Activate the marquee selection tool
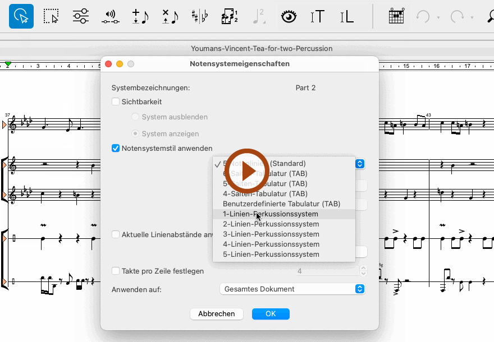This screenshot has width=494, height=342. tap(51, 16)
